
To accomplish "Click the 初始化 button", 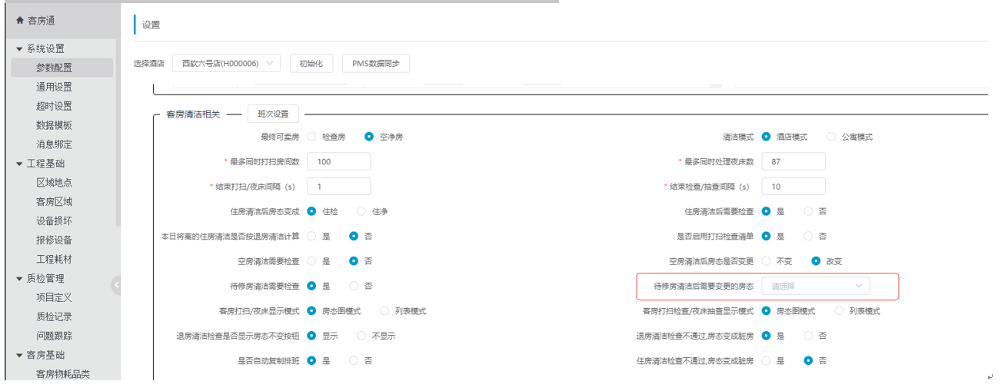I will click(x=311, y=63).
